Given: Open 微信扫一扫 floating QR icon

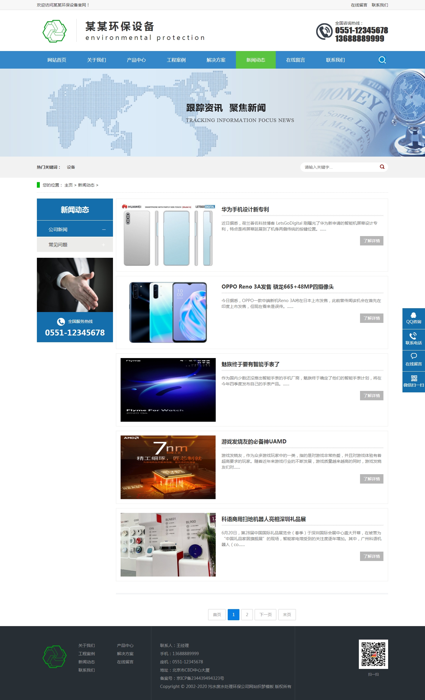Looking at the screenshot, I should [414, 382].
